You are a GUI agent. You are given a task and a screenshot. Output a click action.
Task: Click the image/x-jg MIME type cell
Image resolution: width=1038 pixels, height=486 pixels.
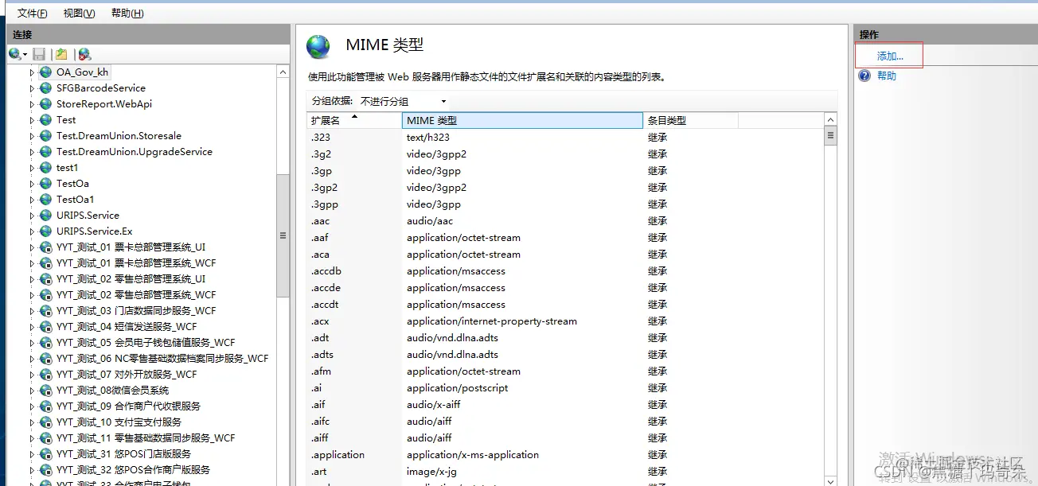tap(433, 471)
